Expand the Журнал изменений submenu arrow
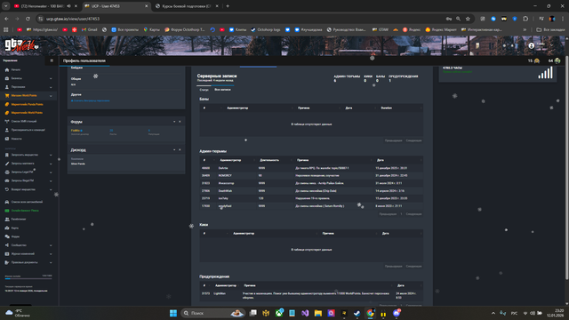Viewport: 569px width, 320px height. point(51,254)
